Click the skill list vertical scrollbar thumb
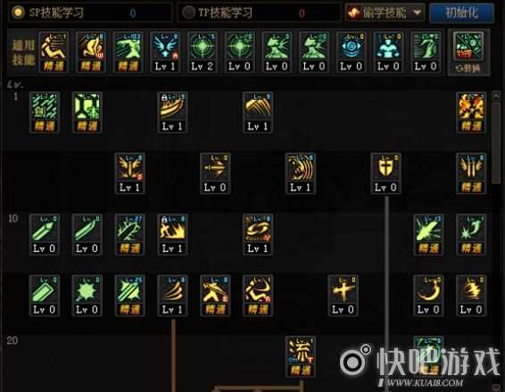The height and width of the screenshot is (392, 505). click(x=496, y=143)
